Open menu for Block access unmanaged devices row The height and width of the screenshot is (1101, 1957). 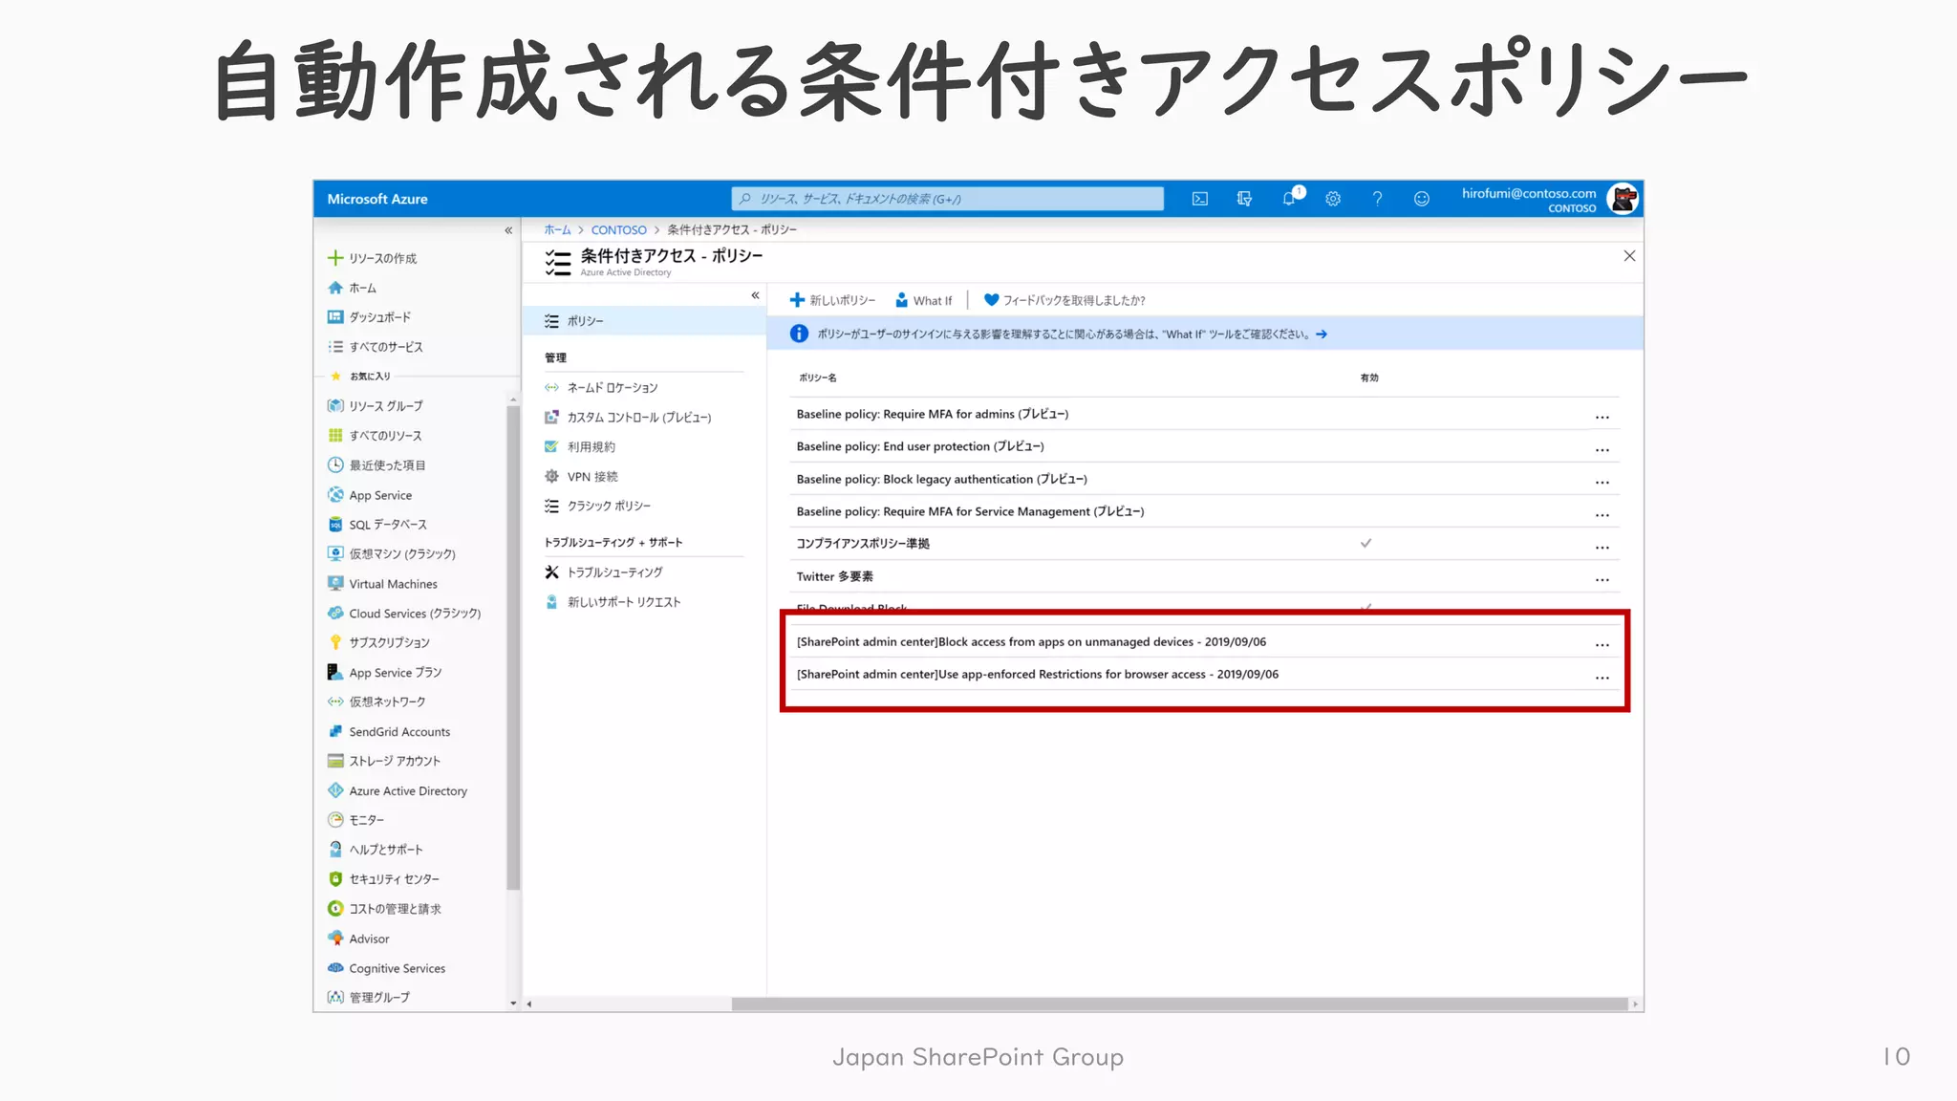pos(1602,644)
